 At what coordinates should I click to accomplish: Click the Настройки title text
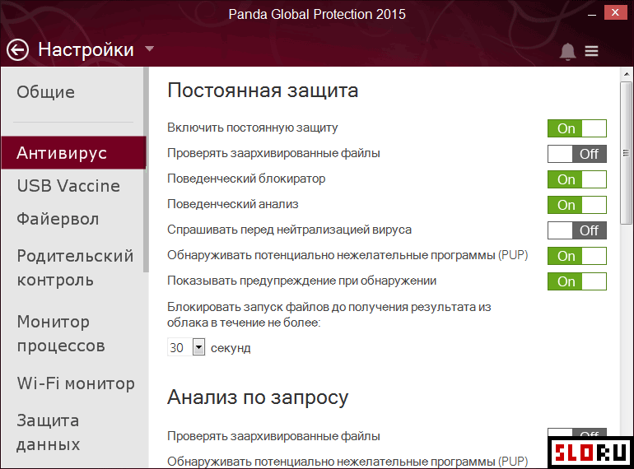pyautogui.click(x=86, y=49)
